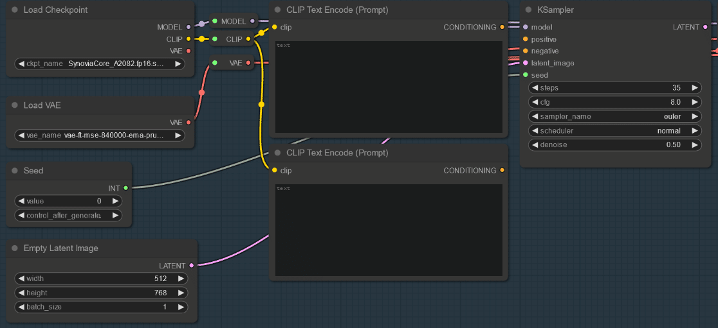718x328 pixels.
Task: Click the MODEL output slot on Load Checkpoint
Action: pyautogui.click(x=189, y=28)
